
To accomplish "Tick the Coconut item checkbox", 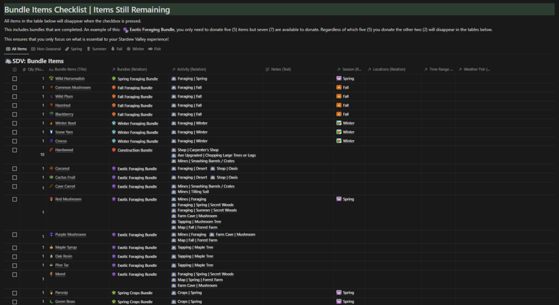I will (14, 169).
